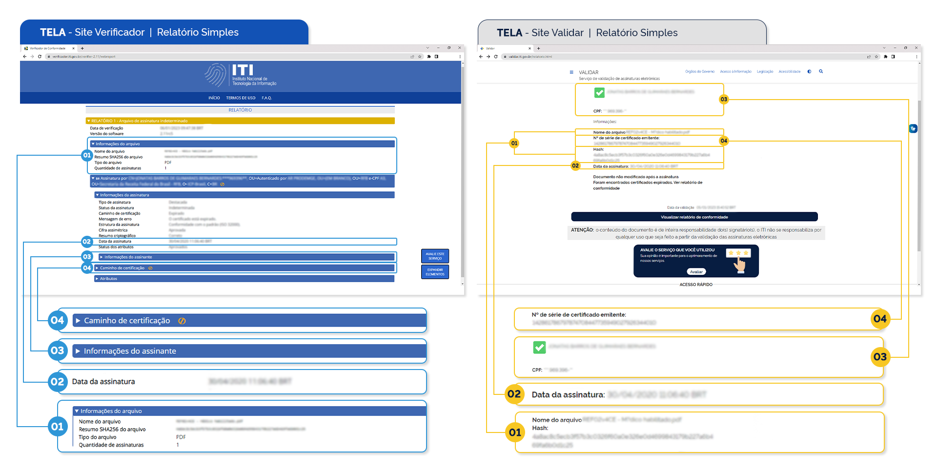This screenshot has height=473, width=937.
Task: Click the stars graphic in rating banner
Action: pyautogui.click(x=738, y=253)
